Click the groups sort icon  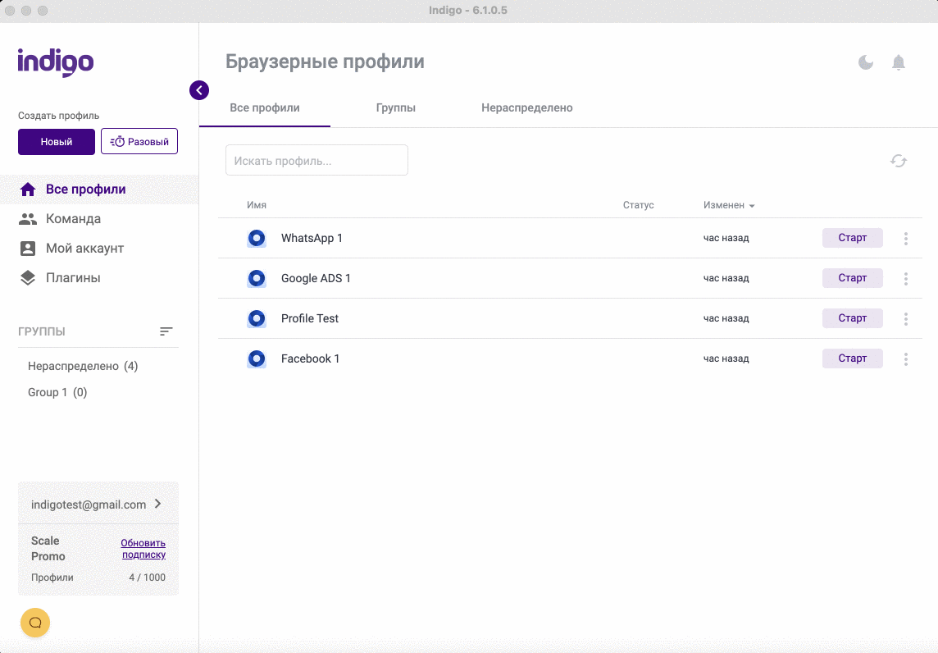[166, 331]
